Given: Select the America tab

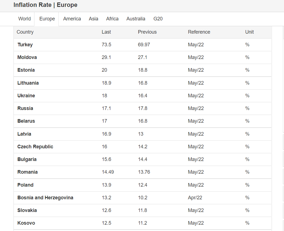Looking at the screenshot, I should tap(72, 19).
